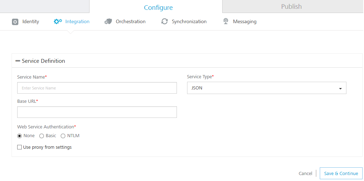Focus the Base URL input field
364x181 pixels.
pos(97,112)
